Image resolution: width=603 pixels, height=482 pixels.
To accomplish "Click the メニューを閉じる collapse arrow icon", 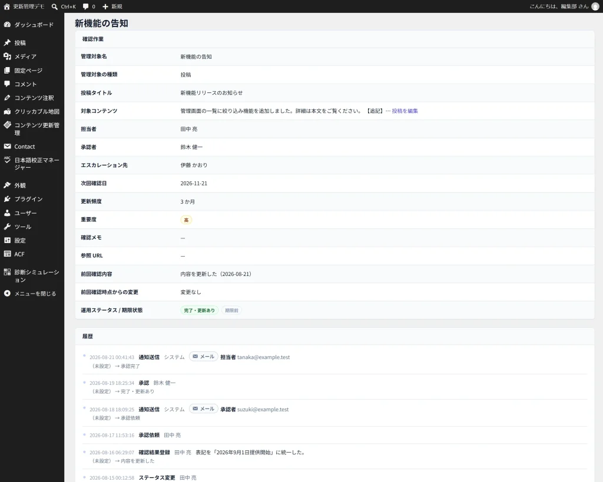I will click(x=7, y=294).
